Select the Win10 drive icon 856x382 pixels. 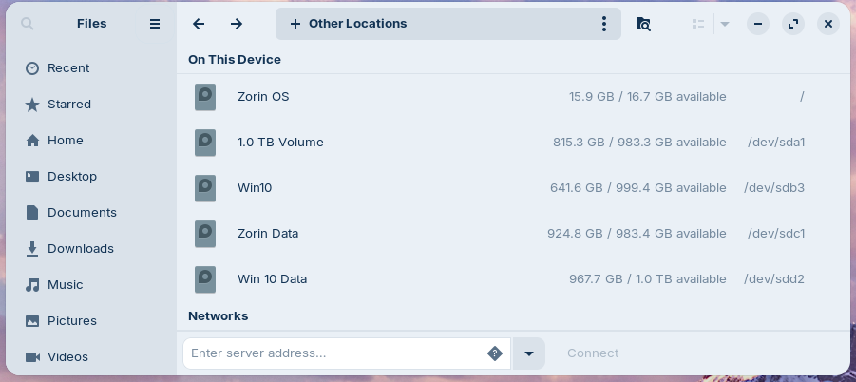(x=205, y=188)
